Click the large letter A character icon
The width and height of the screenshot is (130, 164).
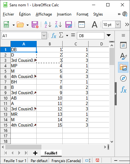95,24
